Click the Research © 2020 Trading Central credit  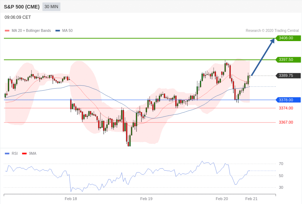272,30
